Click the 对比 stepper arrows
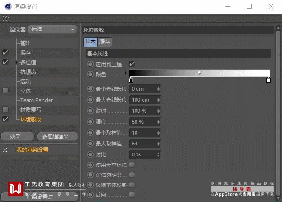The image size is (282, 202). 158,155
